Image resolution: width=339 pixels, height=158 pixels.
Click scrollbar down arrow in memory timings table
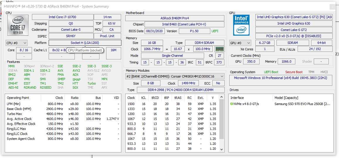(221, 149)
